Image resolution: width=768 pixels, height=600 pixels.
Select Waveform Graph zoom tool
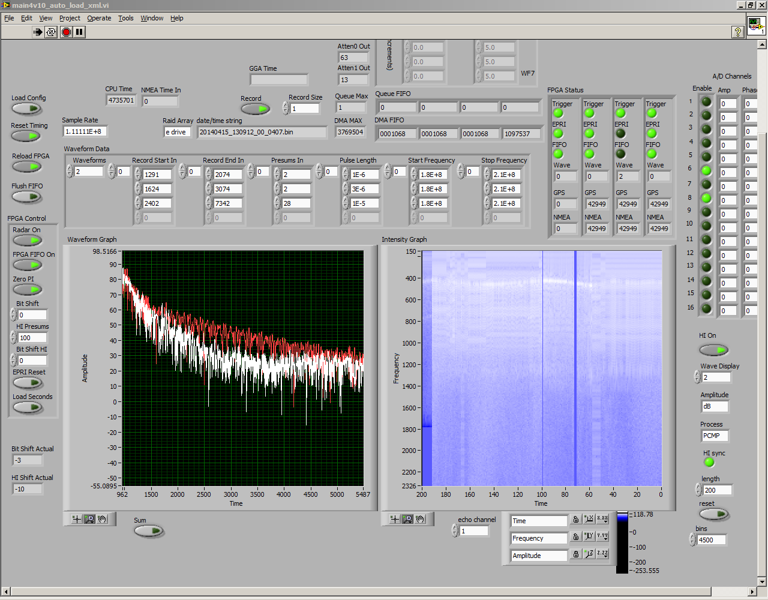coord(89,519)
